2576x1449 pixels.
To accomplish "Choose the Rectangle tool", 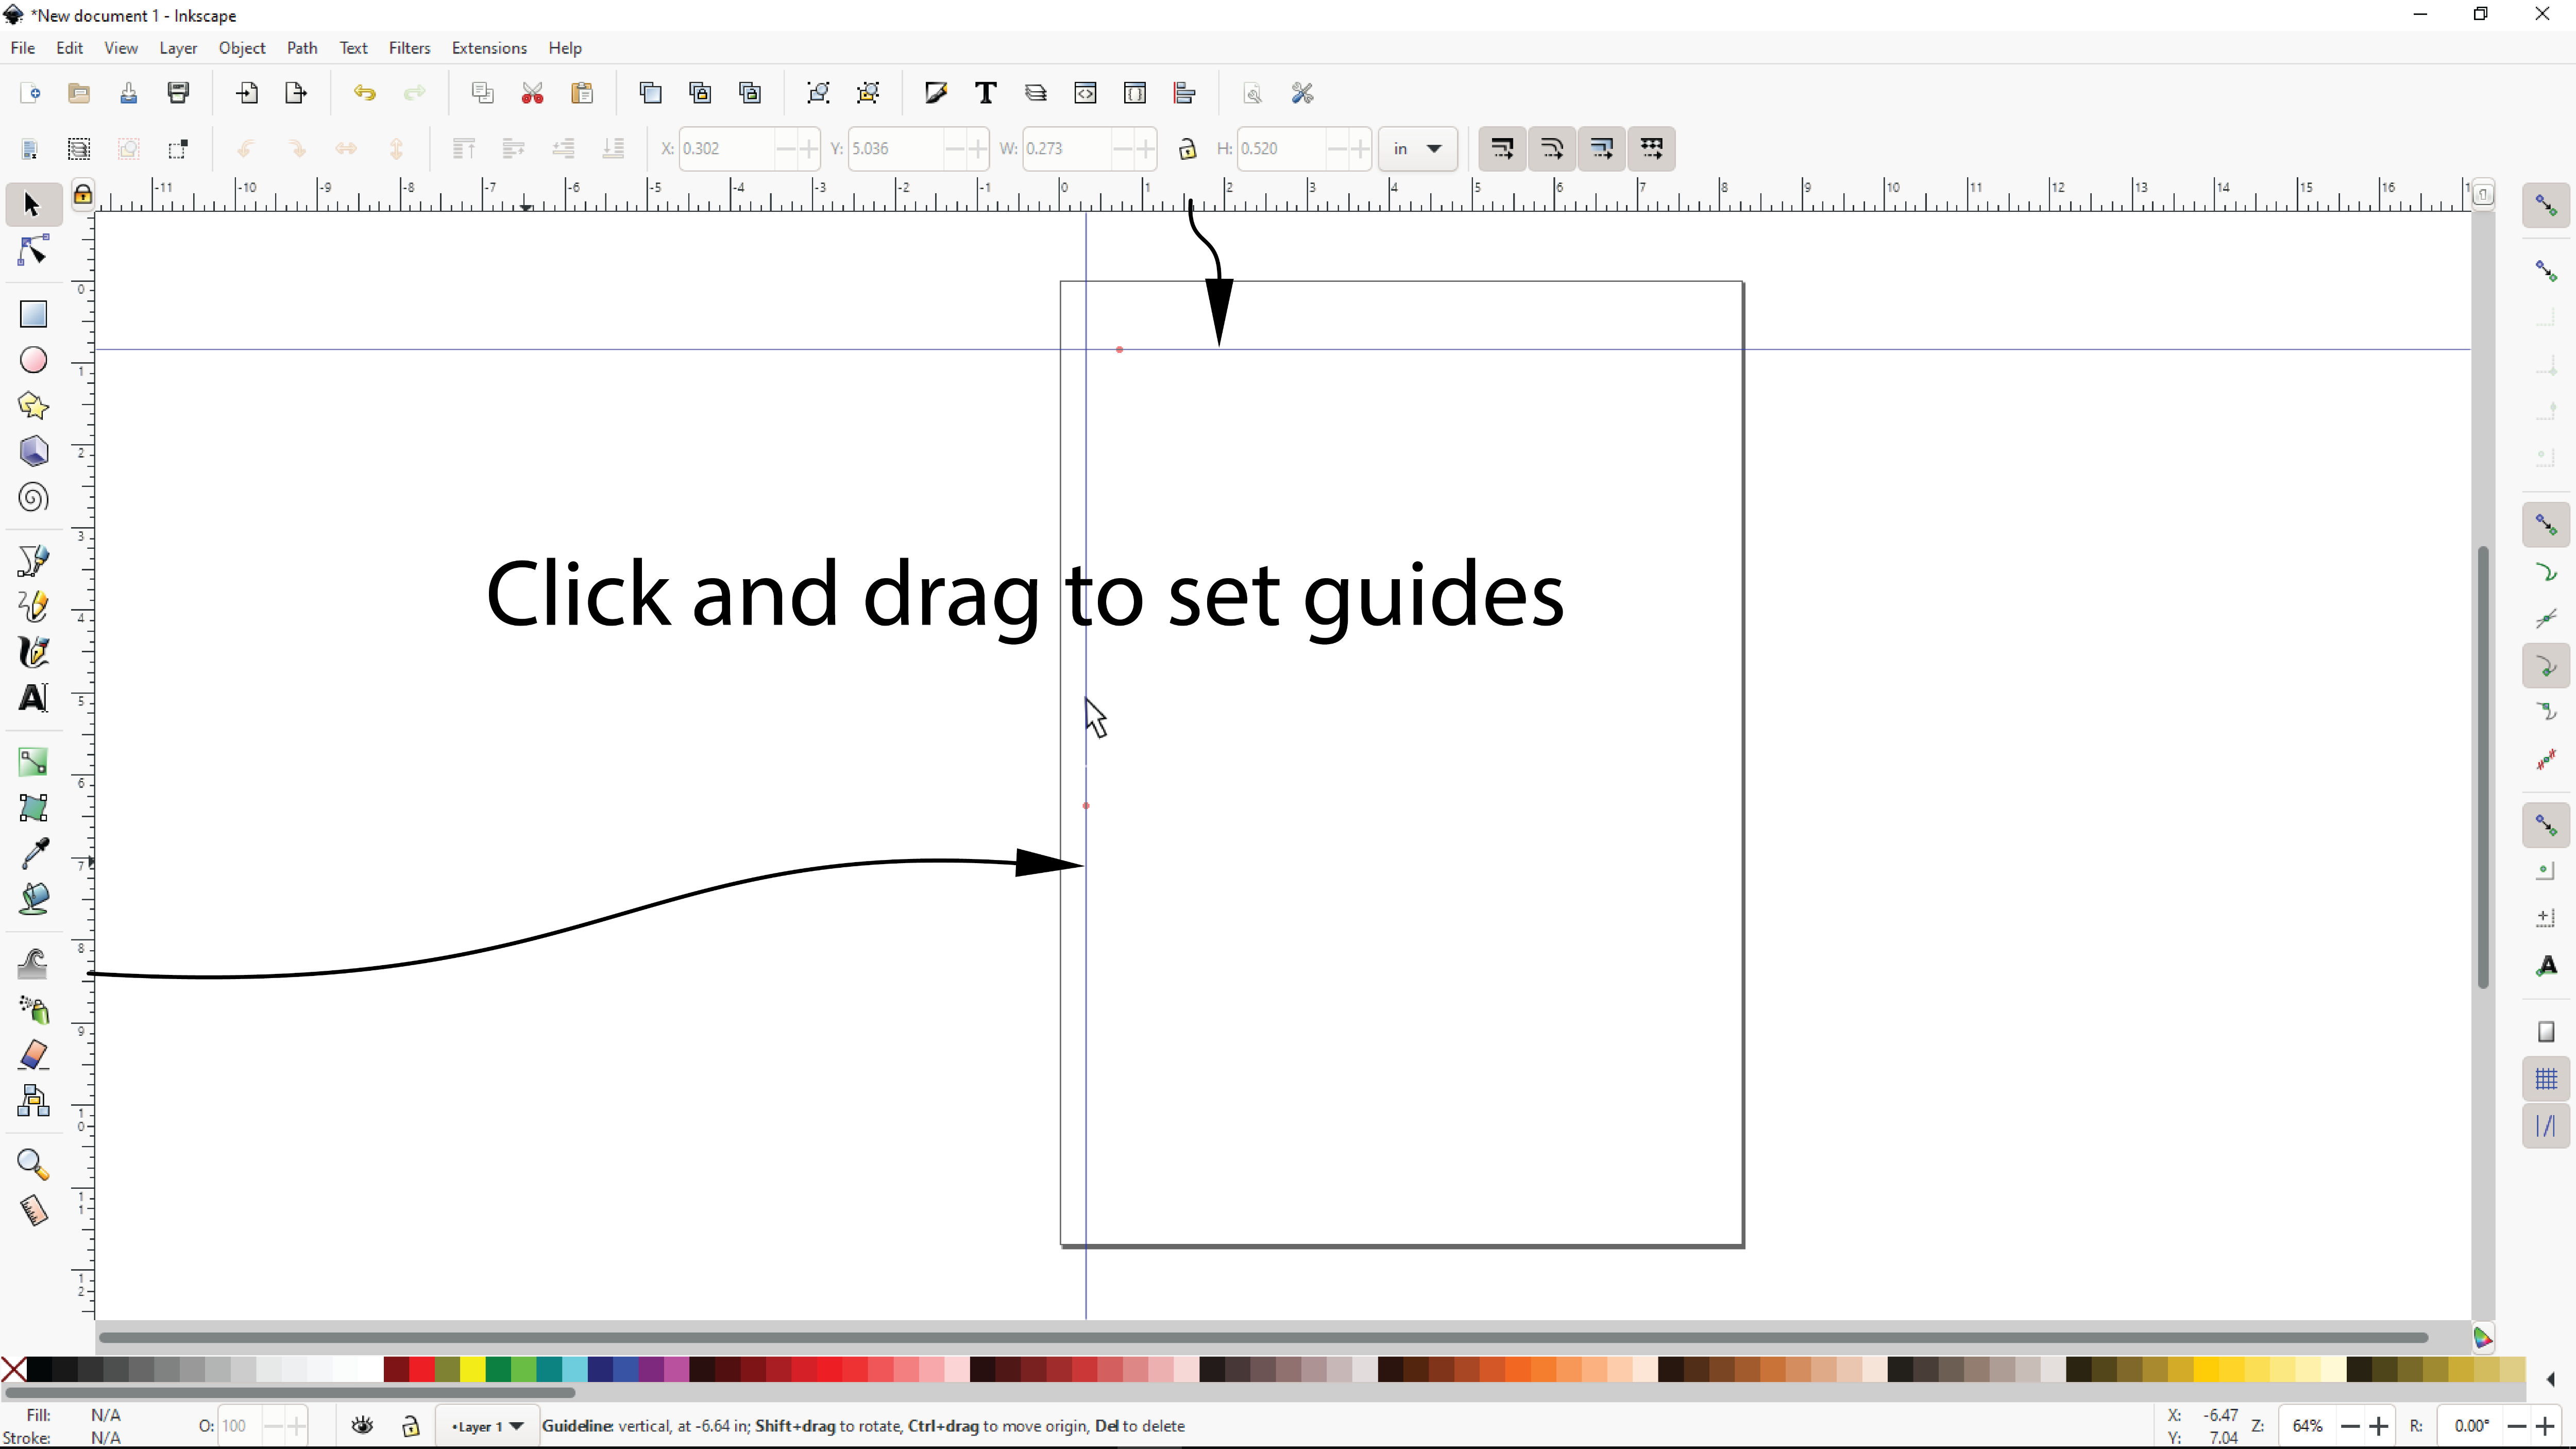I will coord(33,314).
